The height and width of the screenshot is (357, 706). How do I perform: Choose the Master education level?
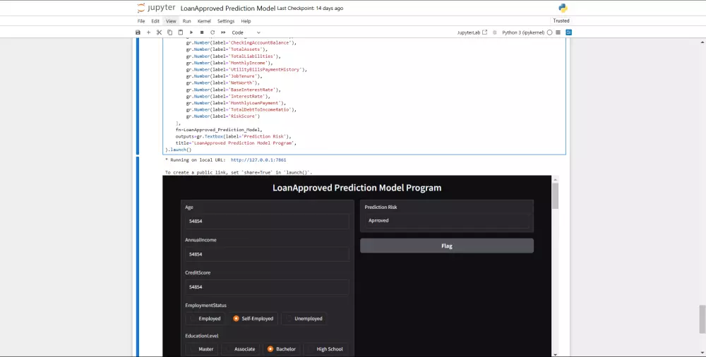[201, 349]
